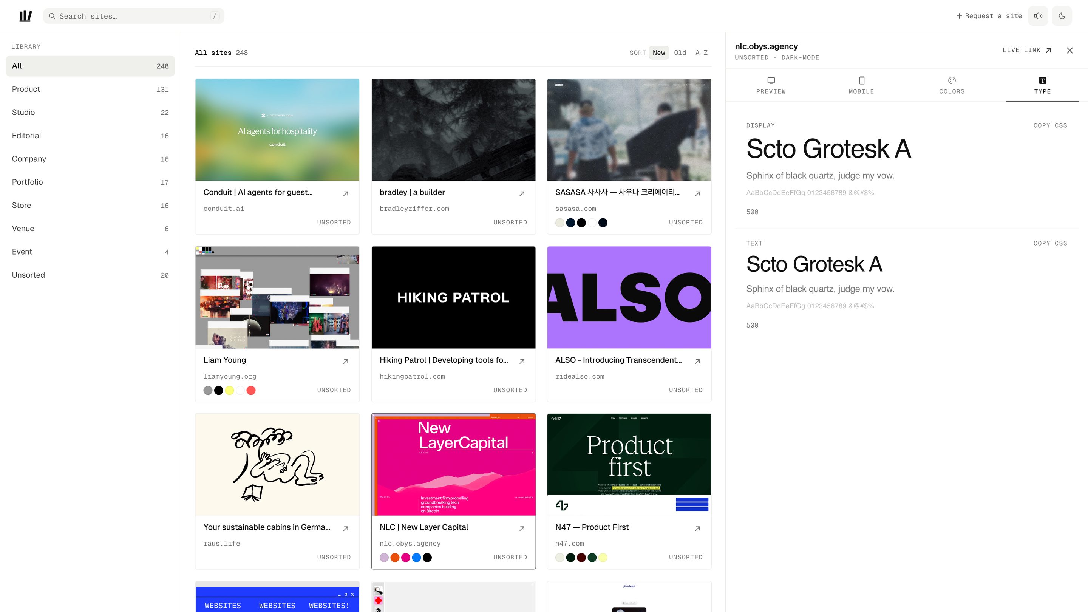Open Liam Young external arrow icon
The image size is (1088, 612).
(x=346, y=361)
